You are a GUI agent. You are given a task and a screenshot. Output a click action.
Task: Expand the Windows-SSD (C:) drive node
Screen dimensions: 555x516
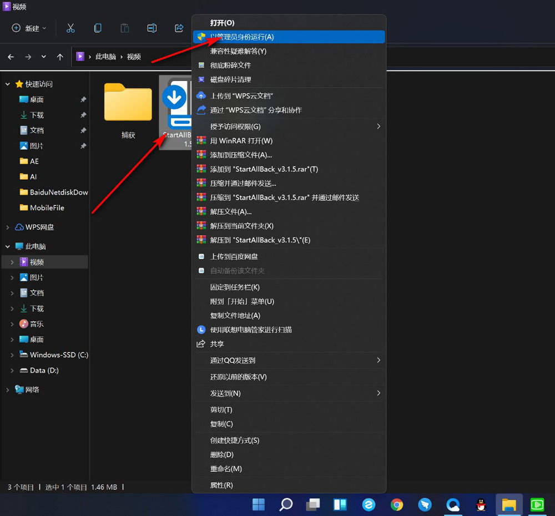click(12, 355)
